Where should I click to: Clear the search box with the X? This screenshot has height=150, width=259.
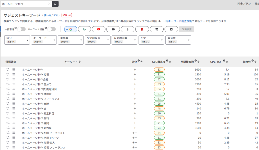tap(49, 4)
